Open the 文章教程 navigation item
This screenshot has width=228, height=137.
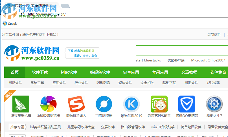coord(189,72)
